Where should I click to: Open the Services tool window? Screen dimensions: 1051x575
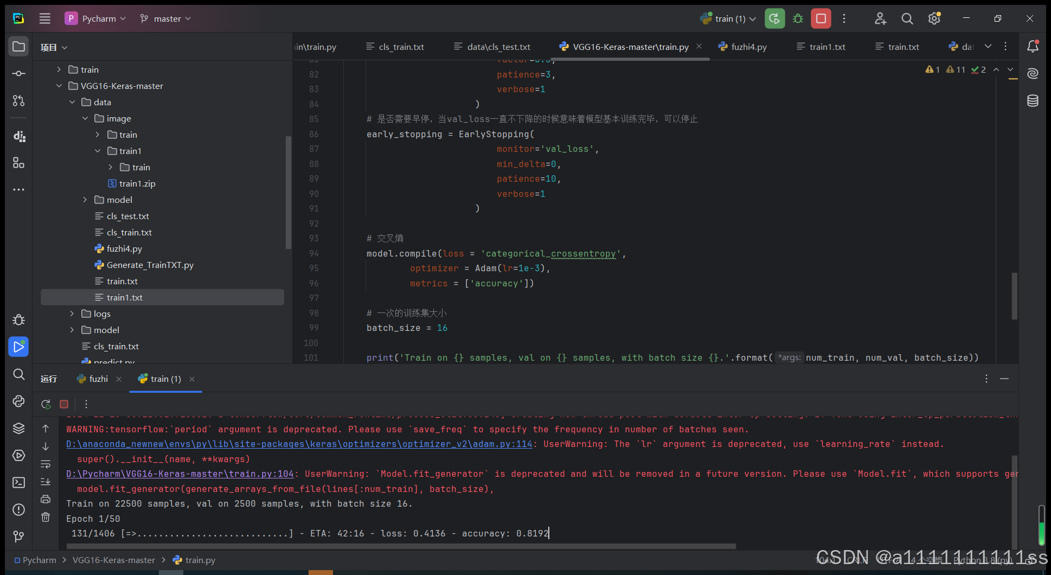pos(18,455)
